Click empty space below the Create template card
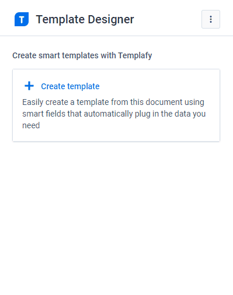233x295 pixels. click(116, 214)
